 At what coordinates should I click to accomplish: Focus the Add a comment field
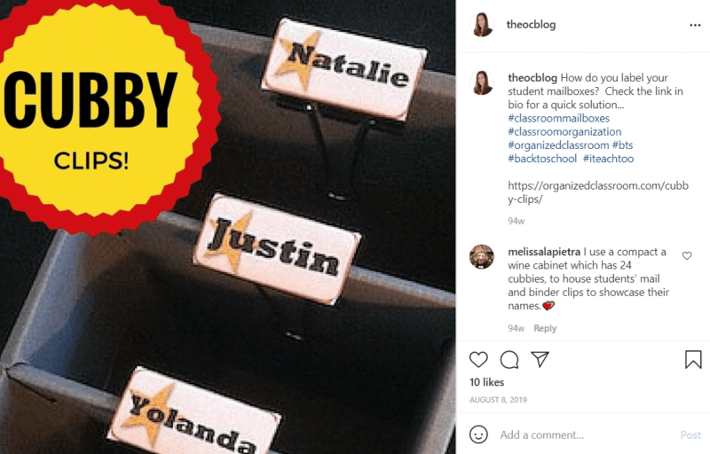tap(586, 434)
